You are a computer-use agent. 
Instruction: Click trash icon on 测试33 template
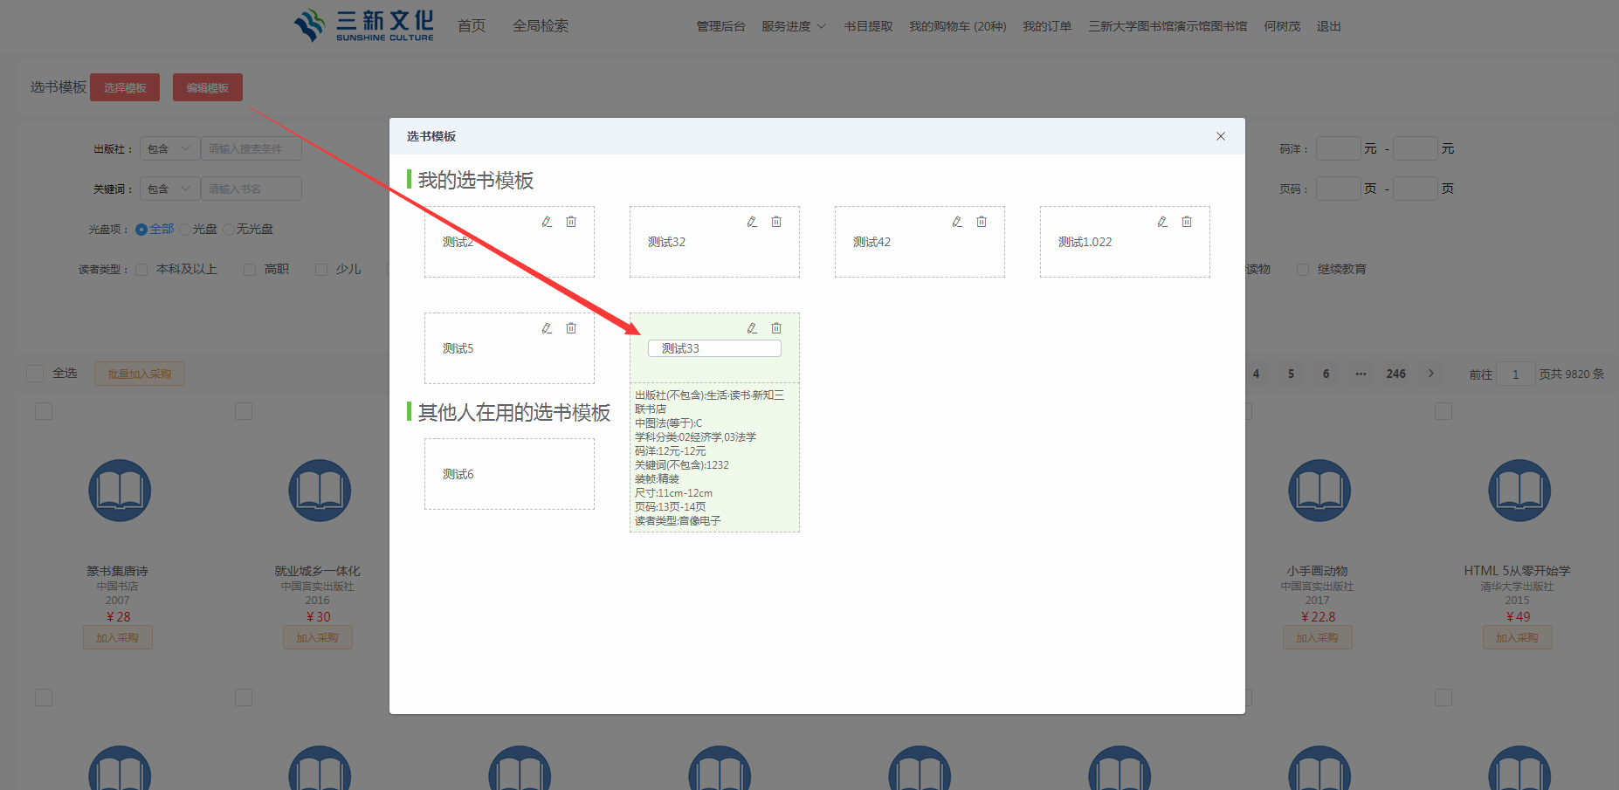coord(776,328)
